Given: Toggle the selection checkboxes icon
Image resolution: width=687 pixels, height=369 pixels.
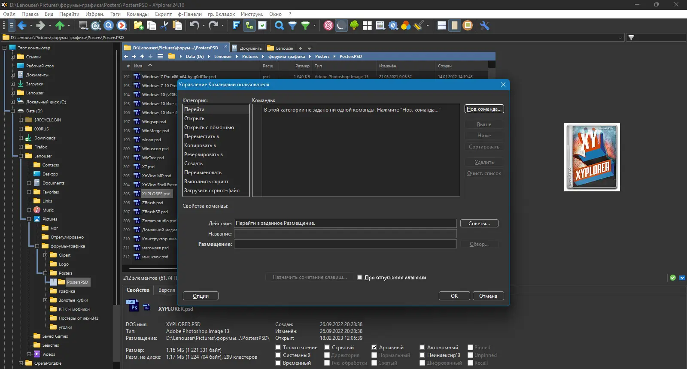Looking at the screenshot, I should [262, 26].
